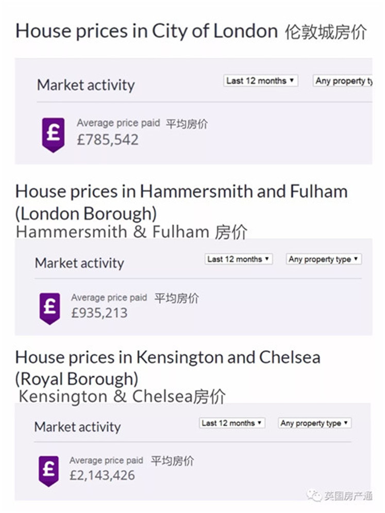Expand Kensington and Chelsea 'Last 12 months' dropdown
This screenshot has height=513, width=385.
point(232,423)
